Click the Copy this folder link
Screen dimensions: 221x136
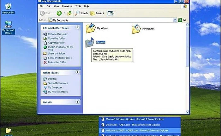(x=56, y=43)
